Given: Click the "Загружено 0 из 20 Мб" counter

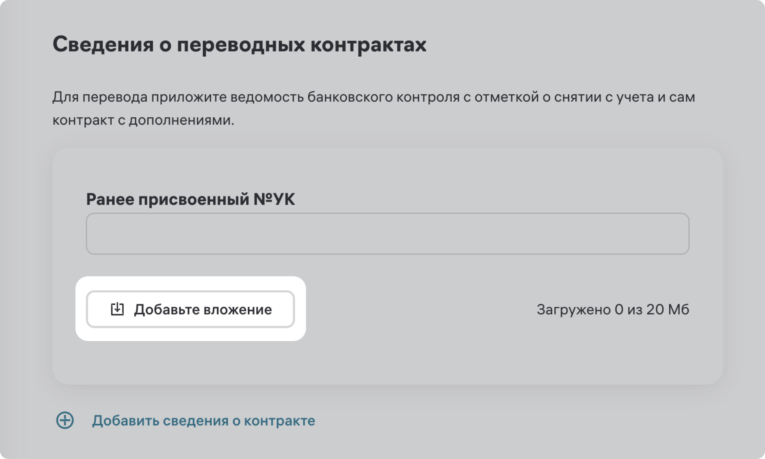Looking at the screenshot, I should pyautogui.click(x=613, y=310).
